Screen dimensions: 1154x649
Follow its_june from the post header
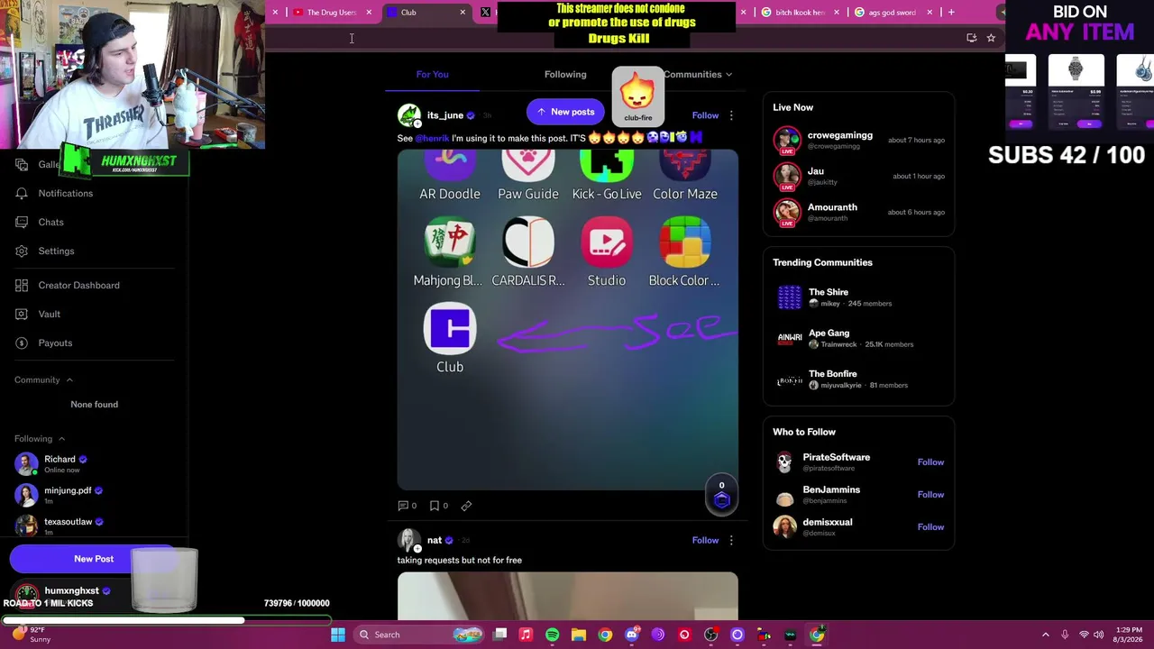(x=705, y=115)
